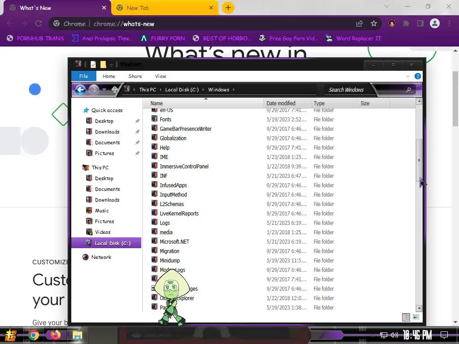Select the media folder icon
Screen dimensions: 459x344
click(154, 232)
